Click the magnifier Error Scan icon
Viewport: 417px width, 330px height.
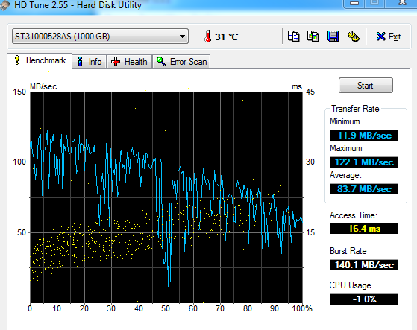tap(161, 61)
